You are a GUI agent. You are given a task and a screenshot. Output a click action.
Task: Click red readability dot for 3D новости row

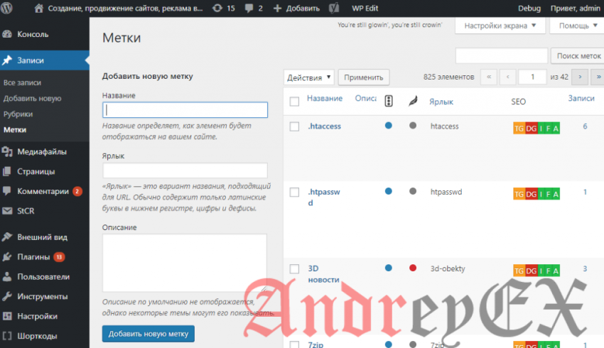(413, 268)
